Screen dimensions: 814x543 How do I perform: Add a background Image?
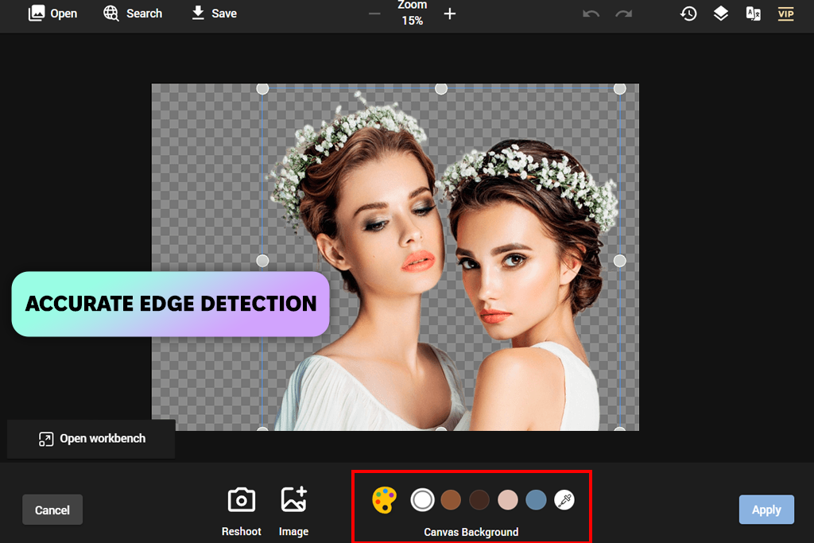[x=294, y=511]
